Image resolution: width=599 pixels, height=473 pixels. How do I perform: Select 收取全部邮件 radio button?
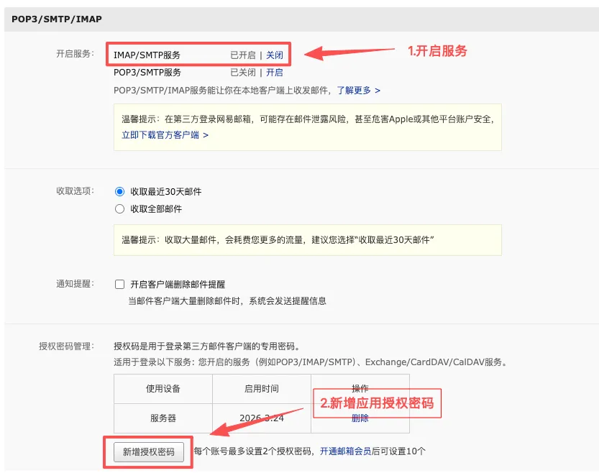(x=119, y=208)
